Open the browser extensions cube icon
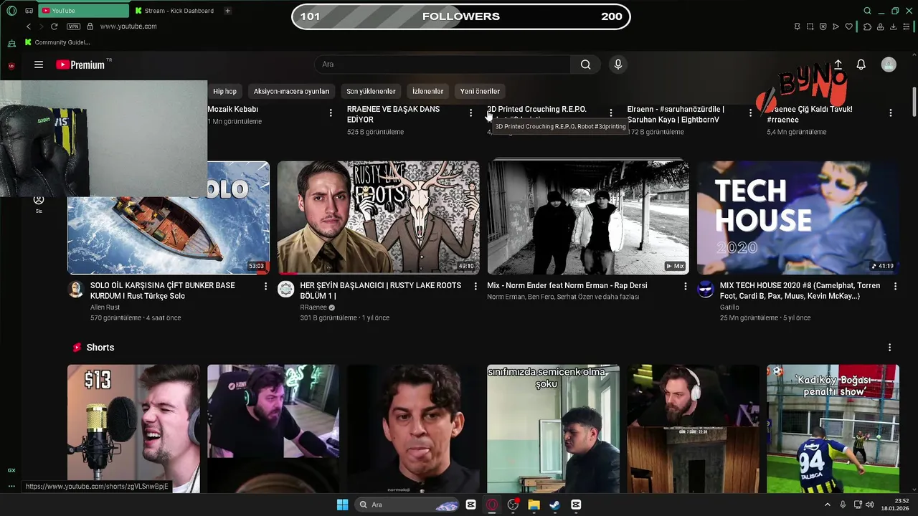 coord(867,27)
